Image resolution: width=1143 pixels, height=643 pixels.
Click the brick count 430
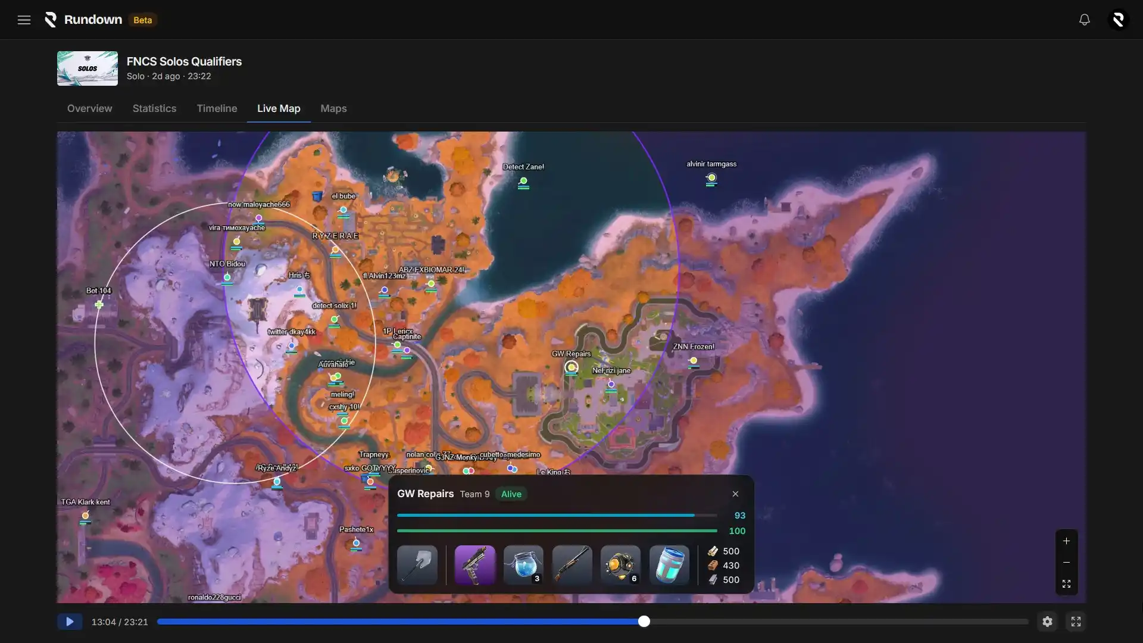[x=731, y=566]
